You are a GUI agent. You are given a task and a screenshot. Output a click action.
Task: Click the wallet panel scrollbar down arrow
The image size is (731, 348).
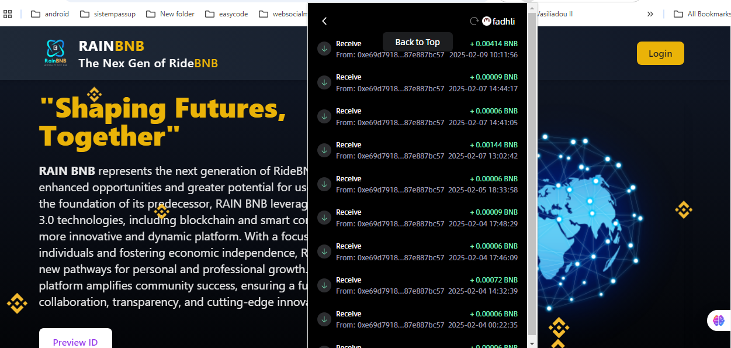click(x=531, y=343)
